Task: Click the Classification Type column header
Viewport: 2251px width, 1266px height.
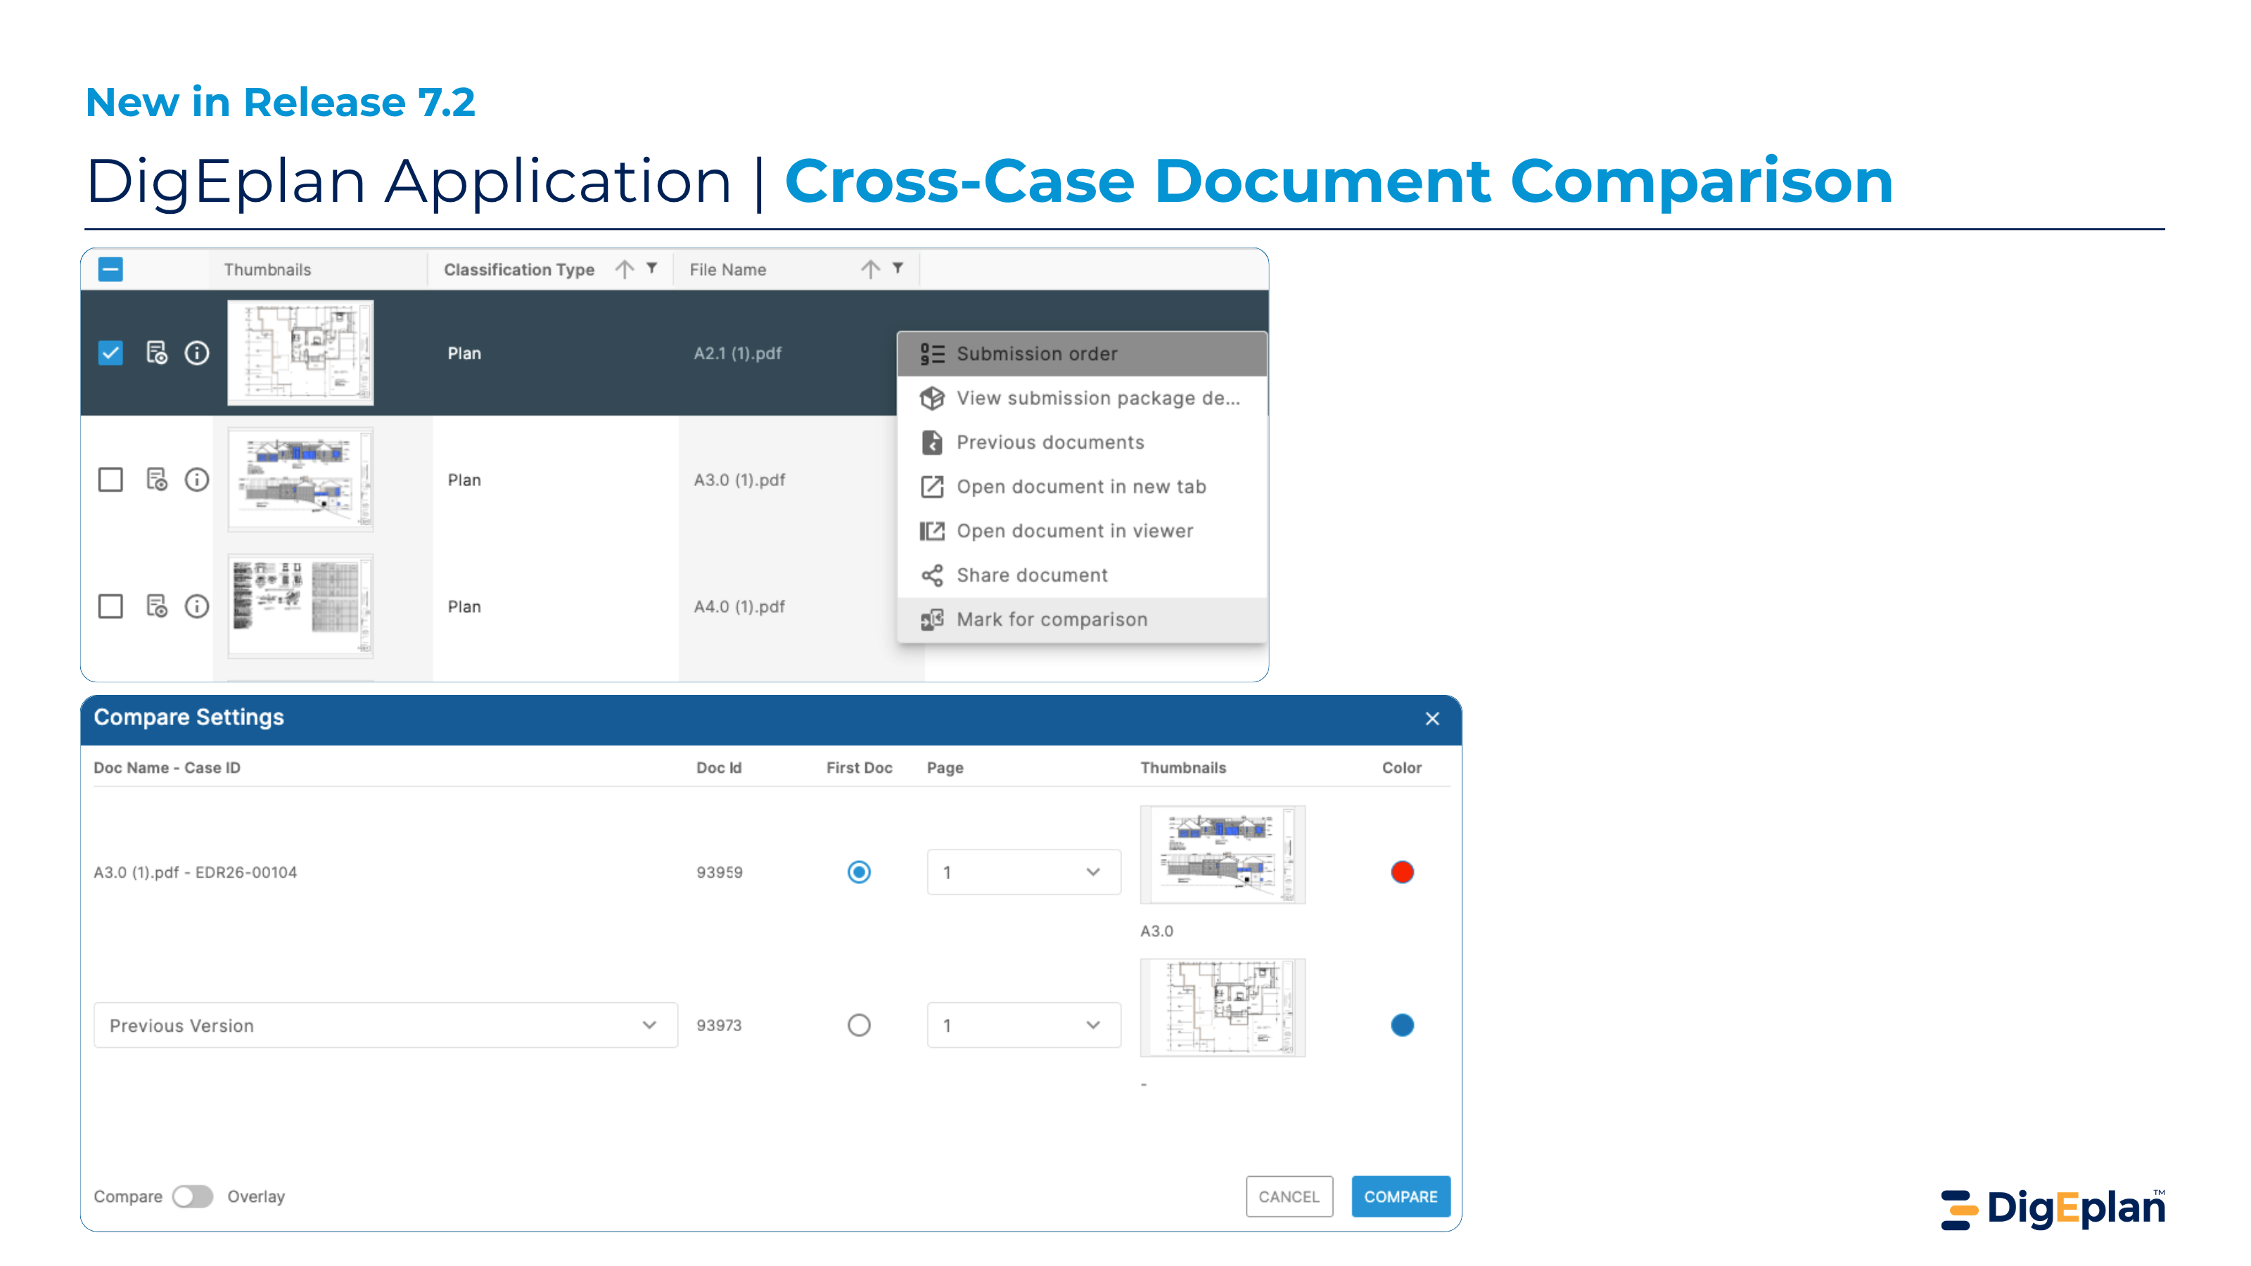Action: tap(519, 270)
